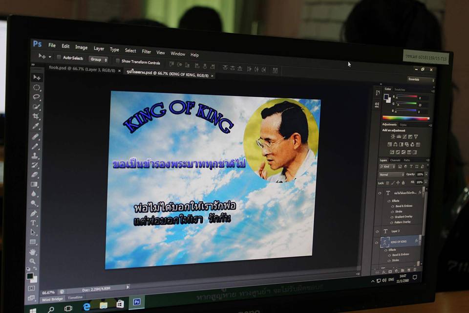The image size is (469, 313).
Task: Open Microsoft Edge from the taskbar
Action: pyautogui.click(x=87, y=306)
